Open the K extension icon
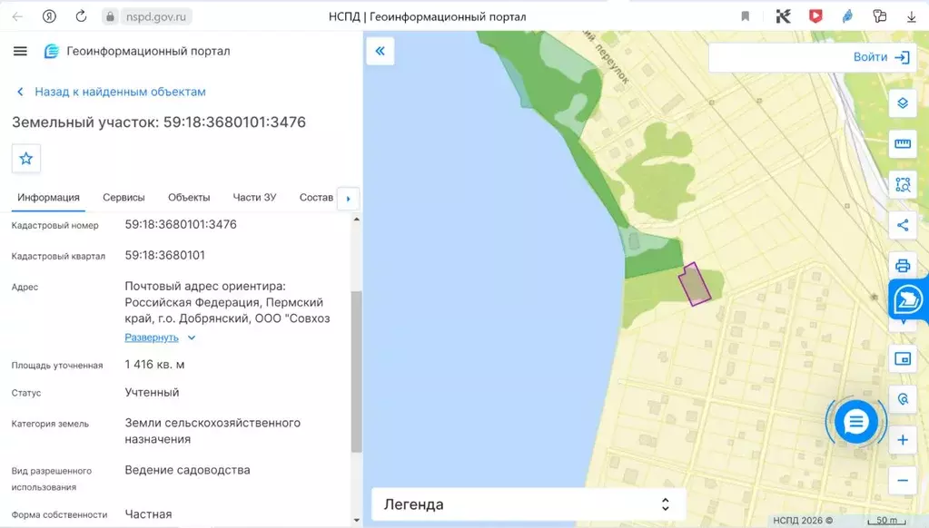 click(x=784, y=16)
